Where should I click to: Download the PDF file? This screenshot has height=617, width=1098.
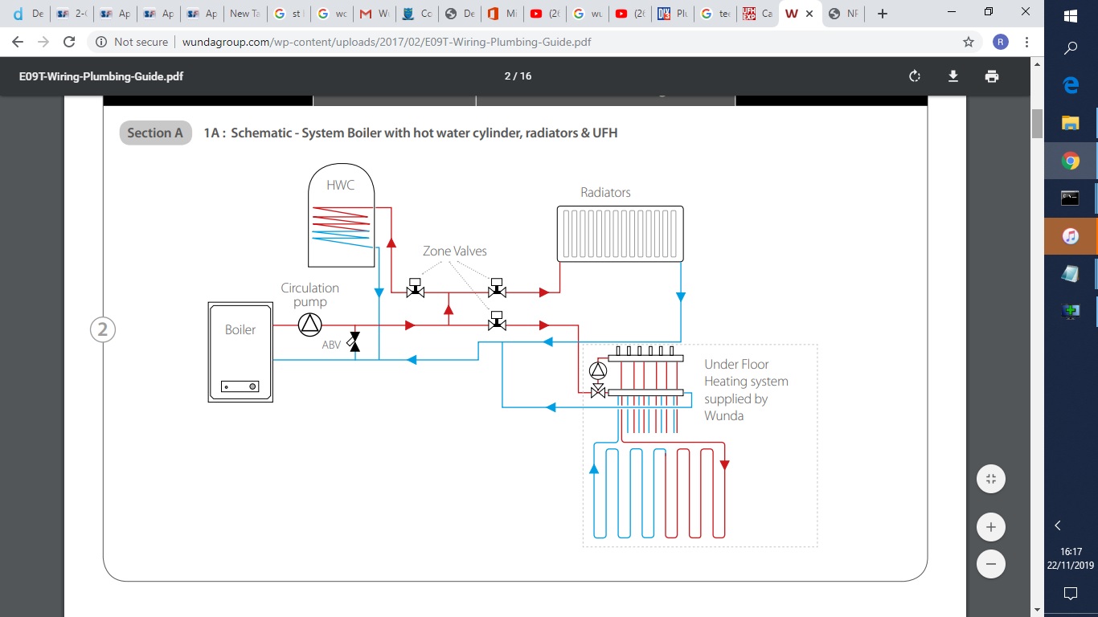coord(953,76)
